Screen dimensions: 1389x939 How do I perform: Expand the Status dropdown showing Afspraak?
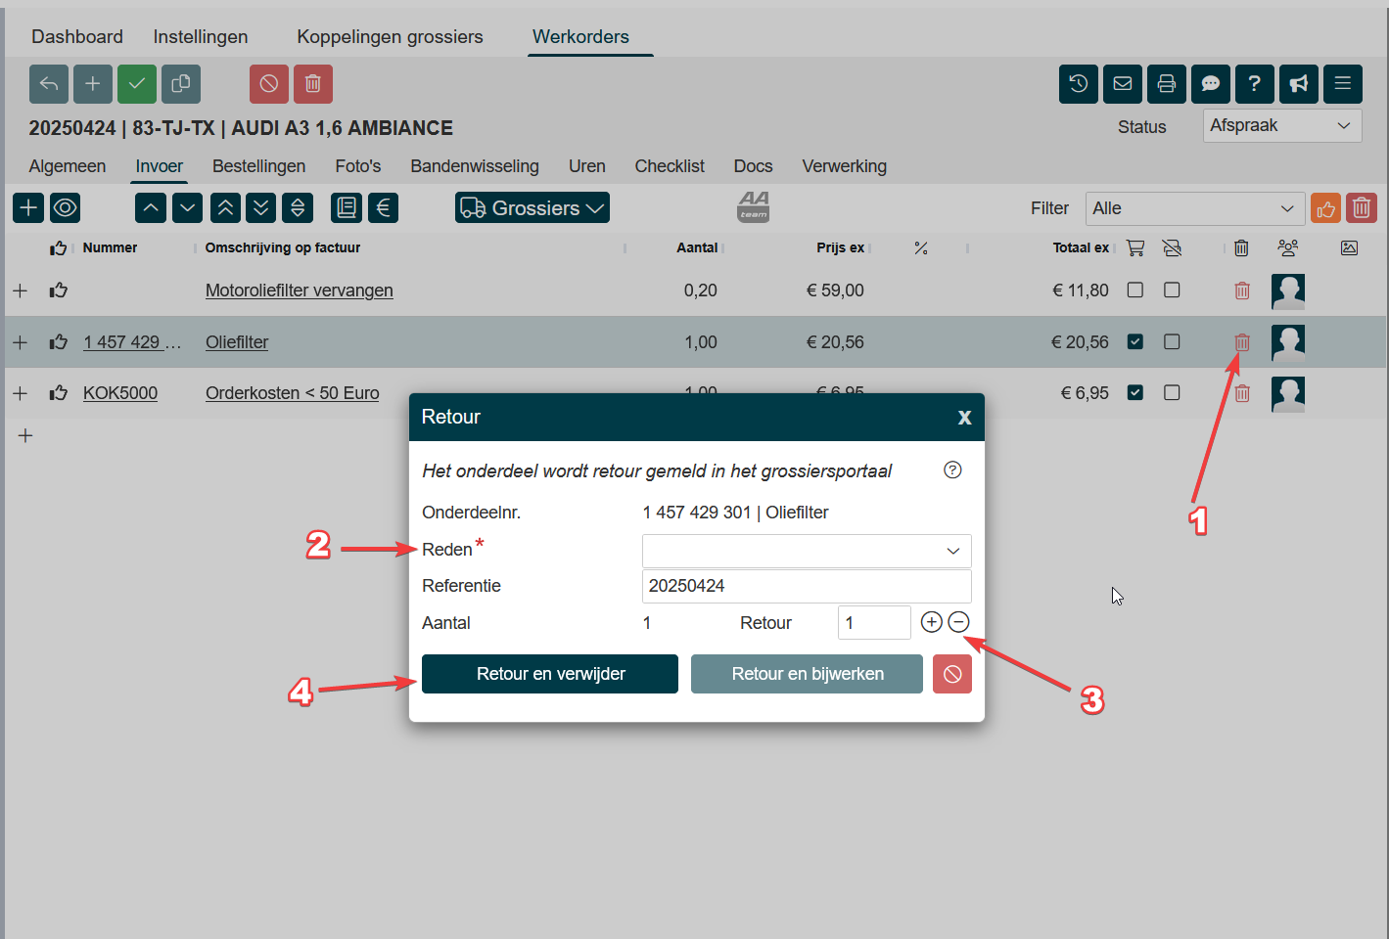point(1280,126)
